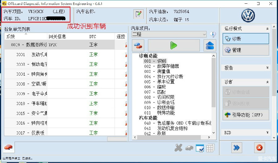Click the vehicle name edit notepad icon

[x=138, y=14]
